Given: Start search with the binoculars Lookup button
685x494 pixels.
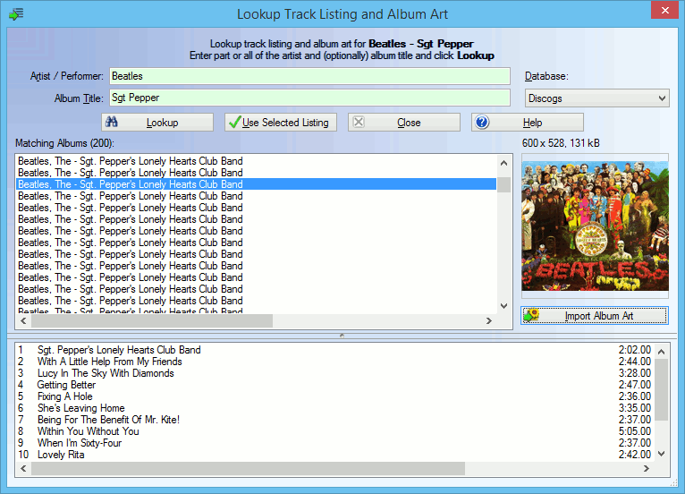Looking at the screenshot, I should pos(157,123).
